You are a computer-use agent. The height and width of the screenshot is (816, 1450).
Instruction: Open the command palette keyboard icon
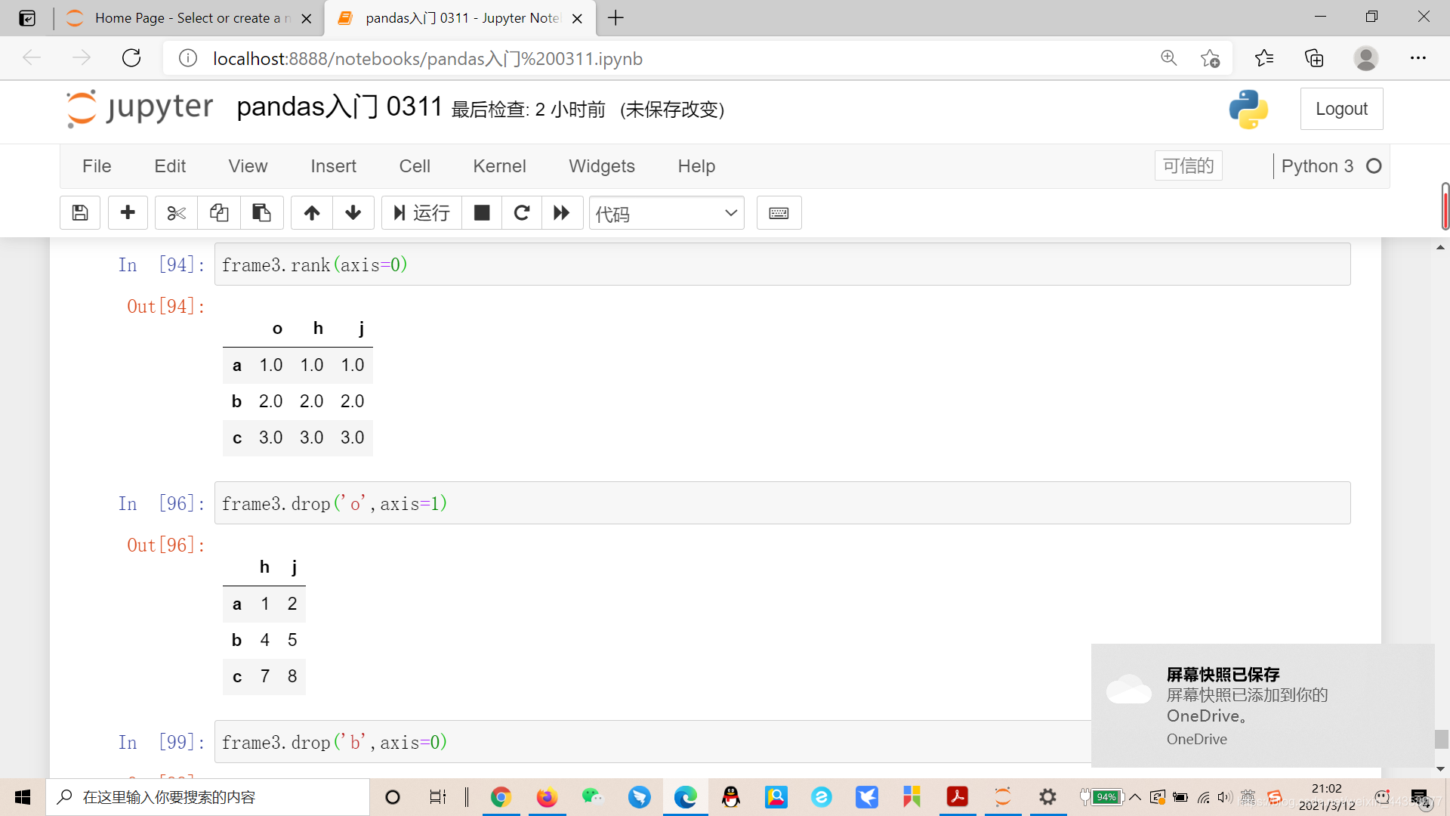point(779,212)
